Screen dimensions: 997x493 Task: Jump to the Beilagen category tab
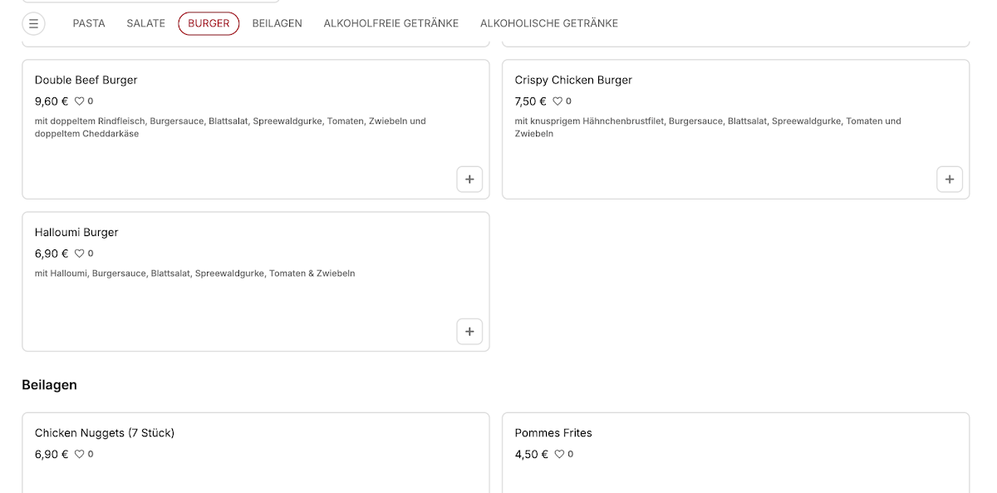coord(277,23)
